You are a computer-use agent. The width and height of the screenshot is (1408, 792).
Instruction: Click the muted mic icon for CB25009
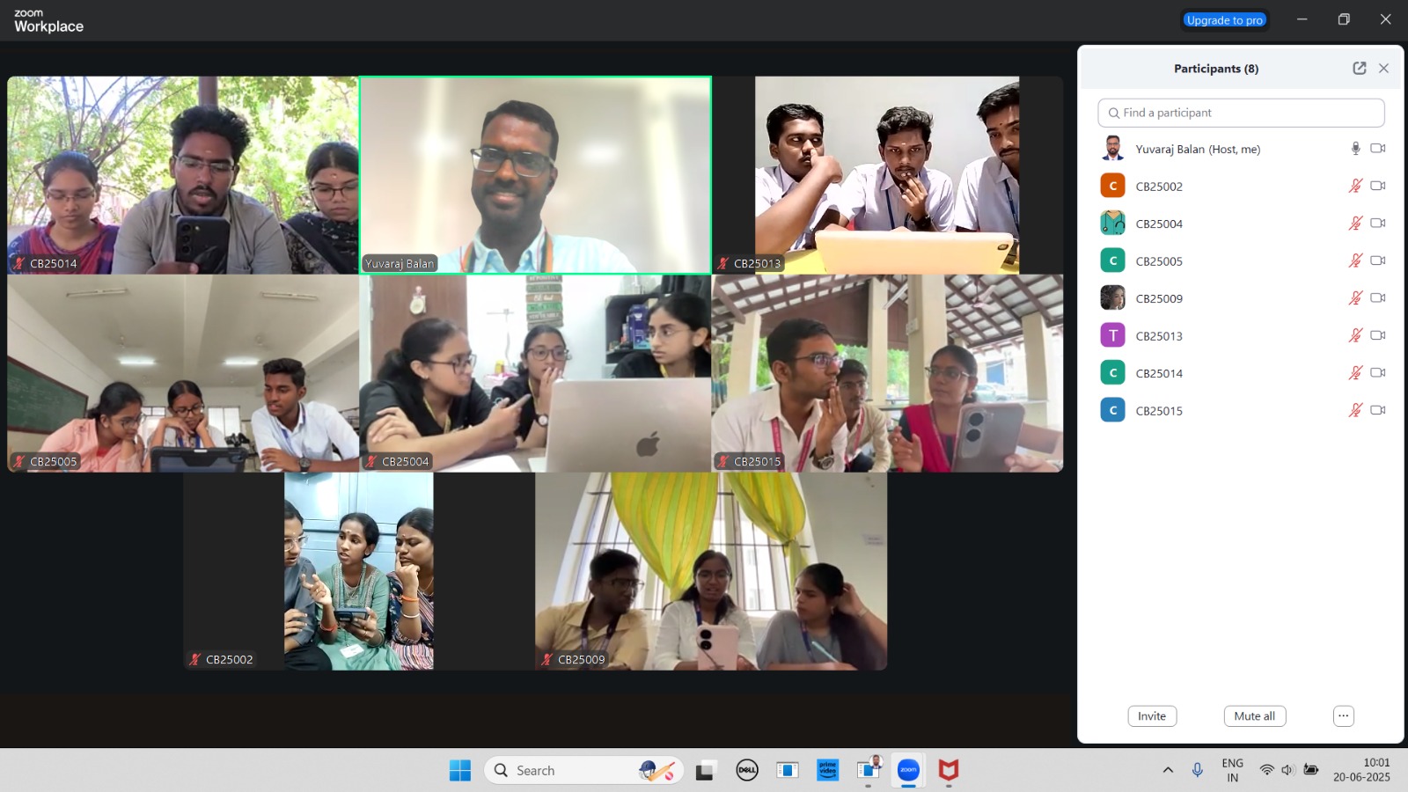click(1355, 298)
